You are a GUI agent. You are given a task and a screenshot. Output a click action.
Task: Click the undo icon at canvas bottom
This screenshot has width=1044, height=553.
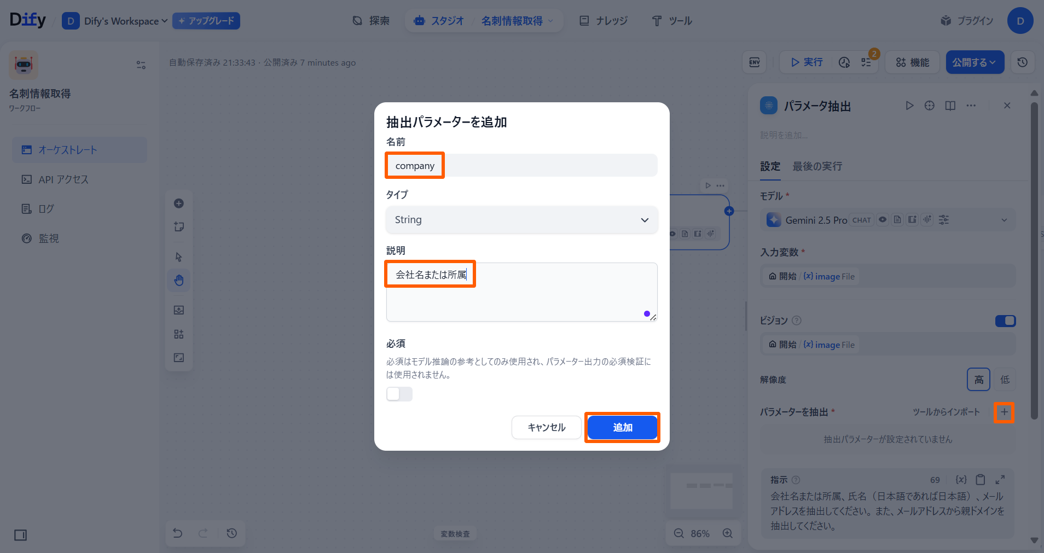pos(177,533)
